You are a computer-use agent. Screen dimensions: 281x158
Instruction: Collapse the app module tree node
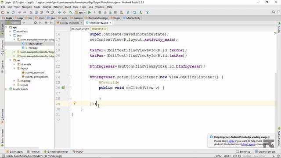point(7,27)
